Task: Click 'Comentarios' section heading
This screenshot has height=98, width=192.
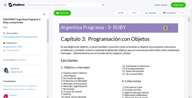Action: coord(9,81)
